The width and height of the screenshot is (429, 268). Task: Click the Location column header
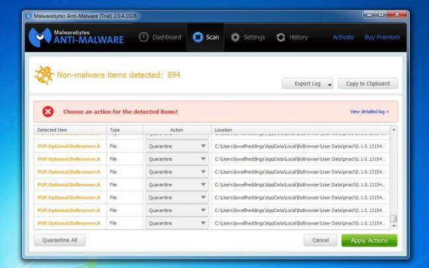(x=300, y=130)
